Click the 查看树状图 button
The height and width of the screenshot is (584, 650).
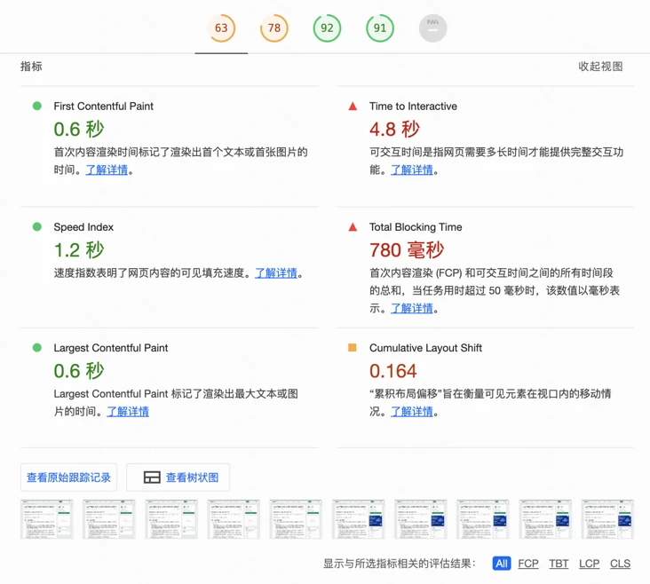coord(178,477)
